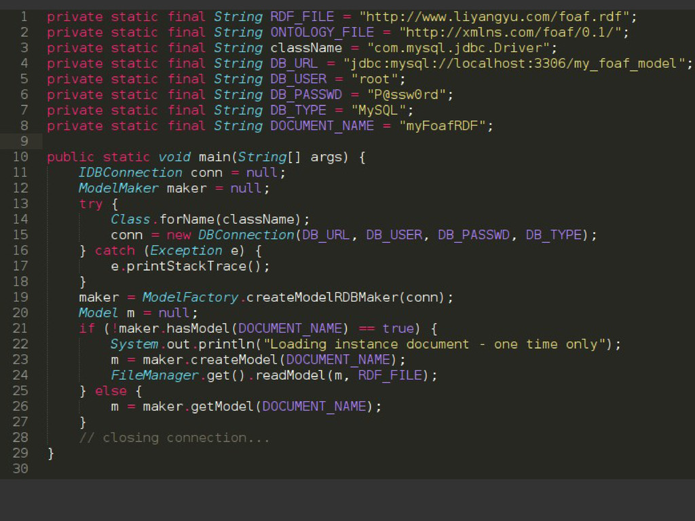Image resolution: width=695 pixels, height=521 pixels.
Task: Click closing brace on line 29
Action: [50, 453]
